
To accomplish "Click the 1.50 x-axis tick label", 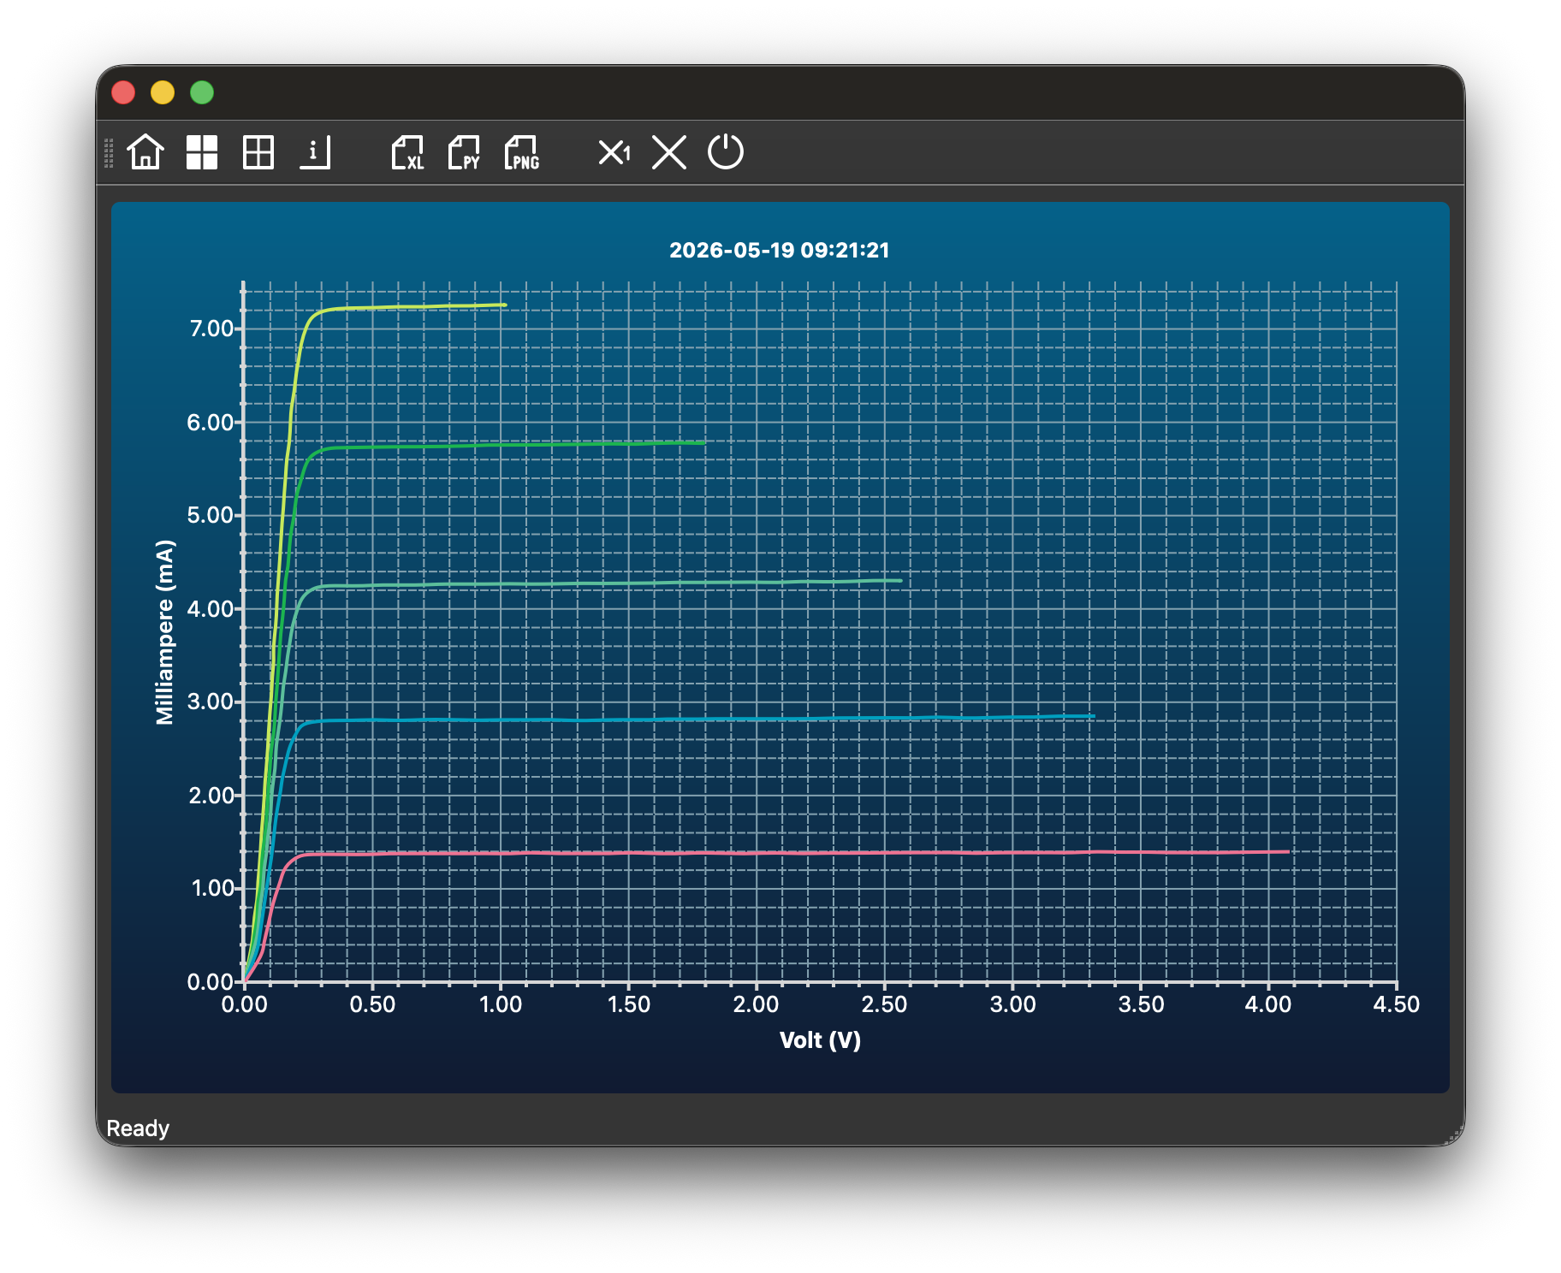I will (629, 1004).
